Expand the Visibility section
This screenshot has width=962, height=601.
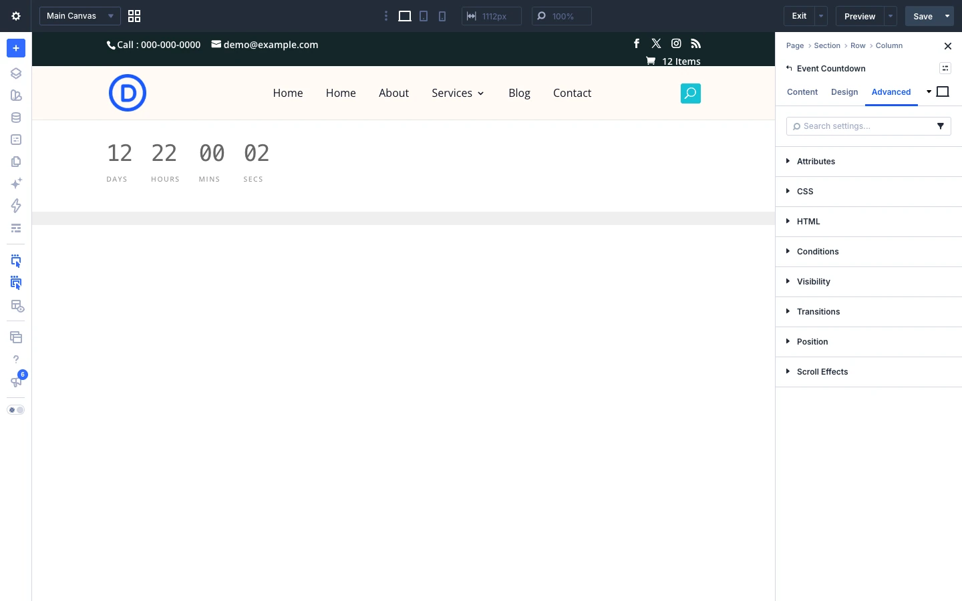click(868, 282)
